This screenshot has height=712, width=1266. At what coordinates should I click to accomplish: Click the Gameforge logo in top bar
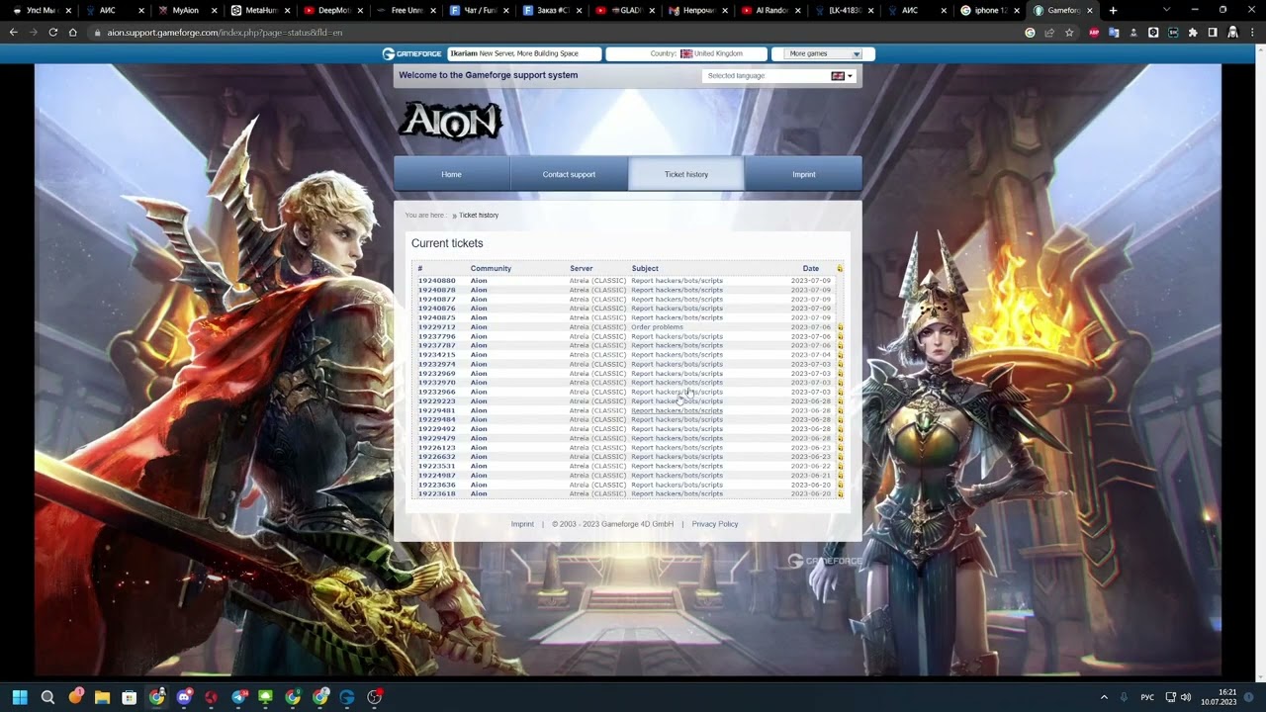[412, 53]
